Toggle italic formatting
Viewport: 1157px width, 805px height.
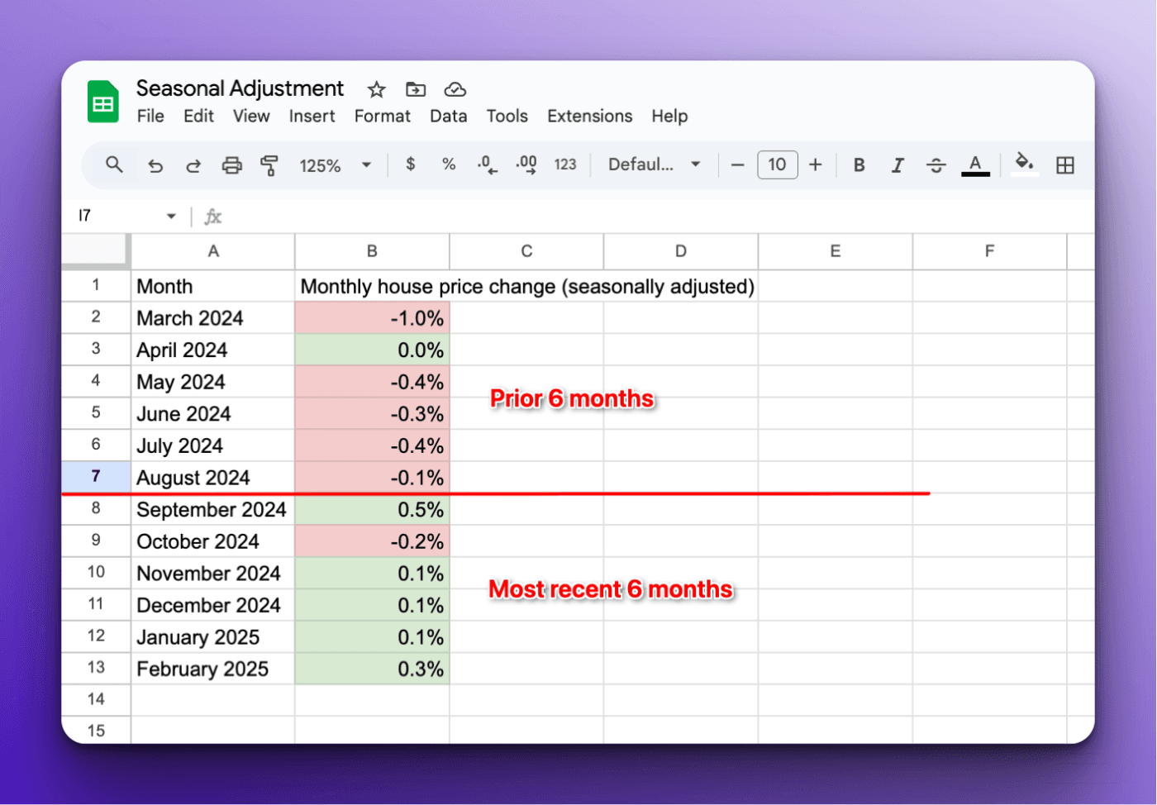pos(898,165)
